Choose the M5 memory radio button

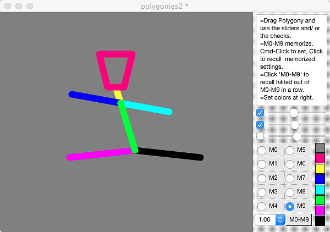coord(290,150)
